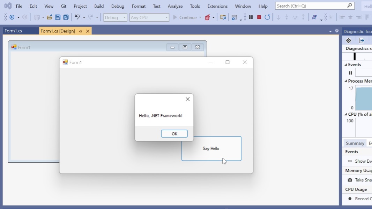Toggle pin on Form1.cs [Design] tab
372x209 pixels.
click(80, 31)
